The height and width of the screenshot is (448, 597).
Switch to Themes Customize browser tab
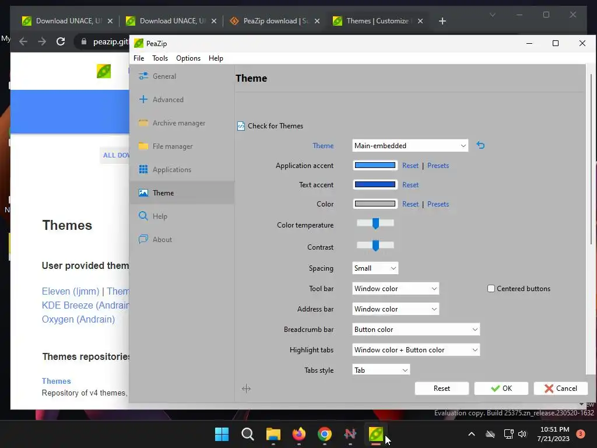377,21
